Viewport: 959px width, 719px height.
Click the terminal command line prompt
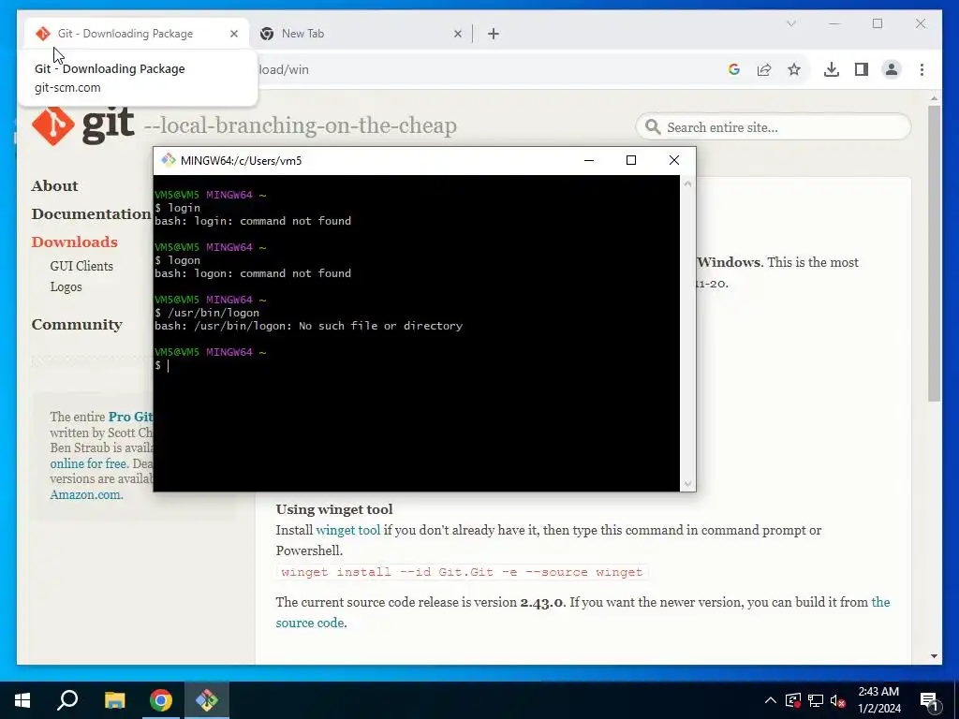click(x=162, y=365)
